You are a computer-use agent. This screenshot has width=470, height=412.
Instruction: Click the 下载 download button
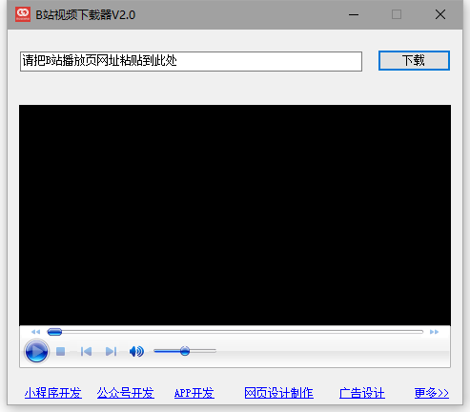414,60
